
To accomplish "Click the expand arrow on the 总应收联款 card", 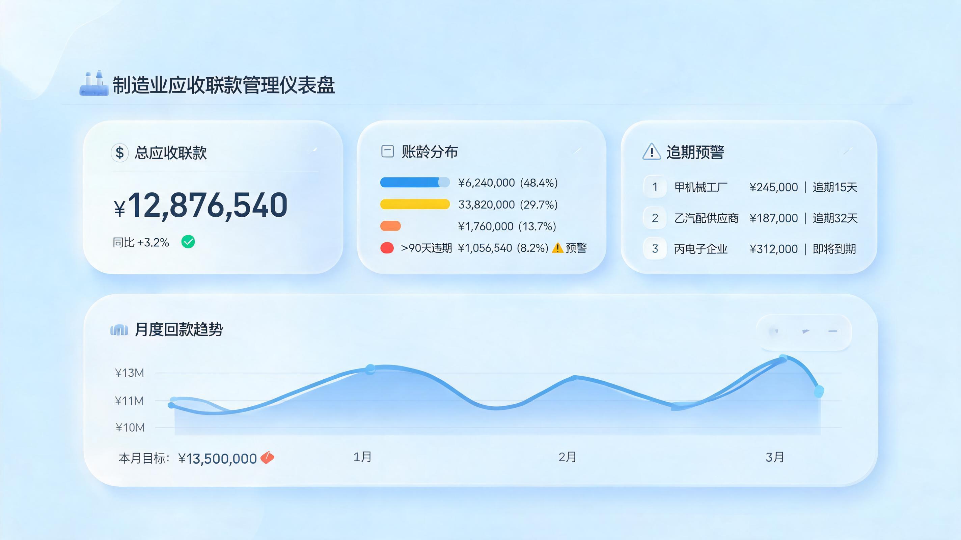I will (313, 150).
